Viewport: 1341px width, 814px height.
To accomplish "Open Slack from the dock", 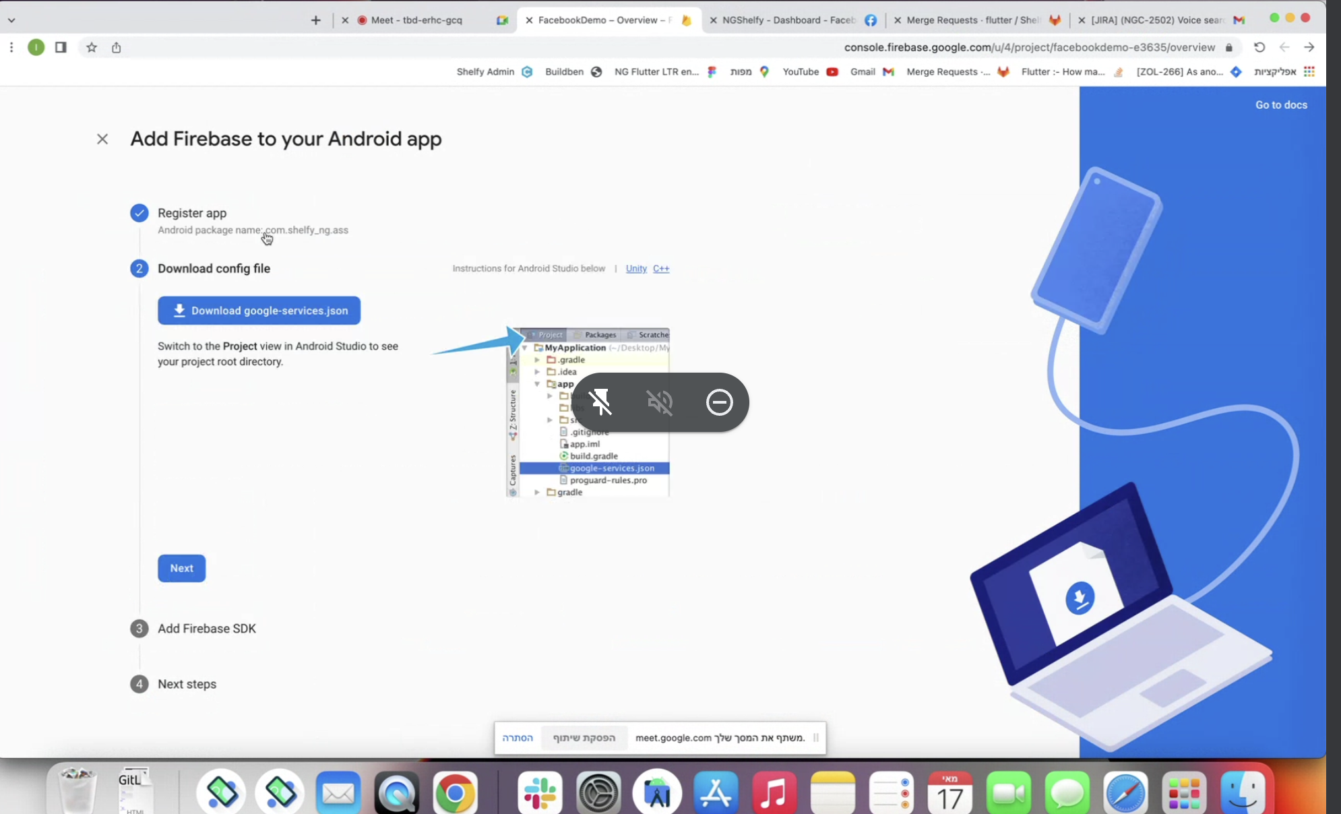I will point(540,793).
